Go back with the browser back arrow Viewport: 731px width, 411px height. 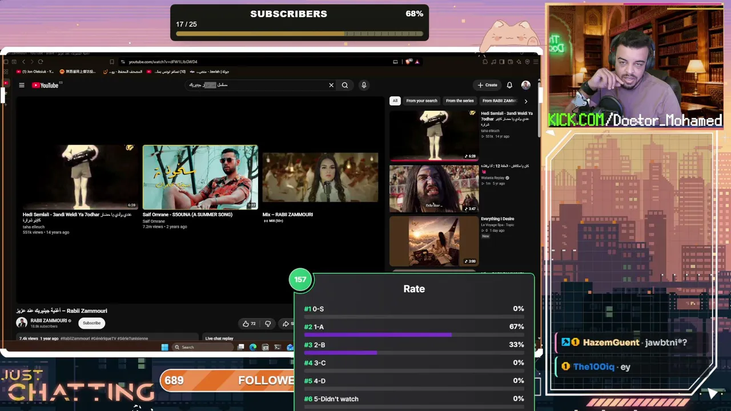point(23,62)
